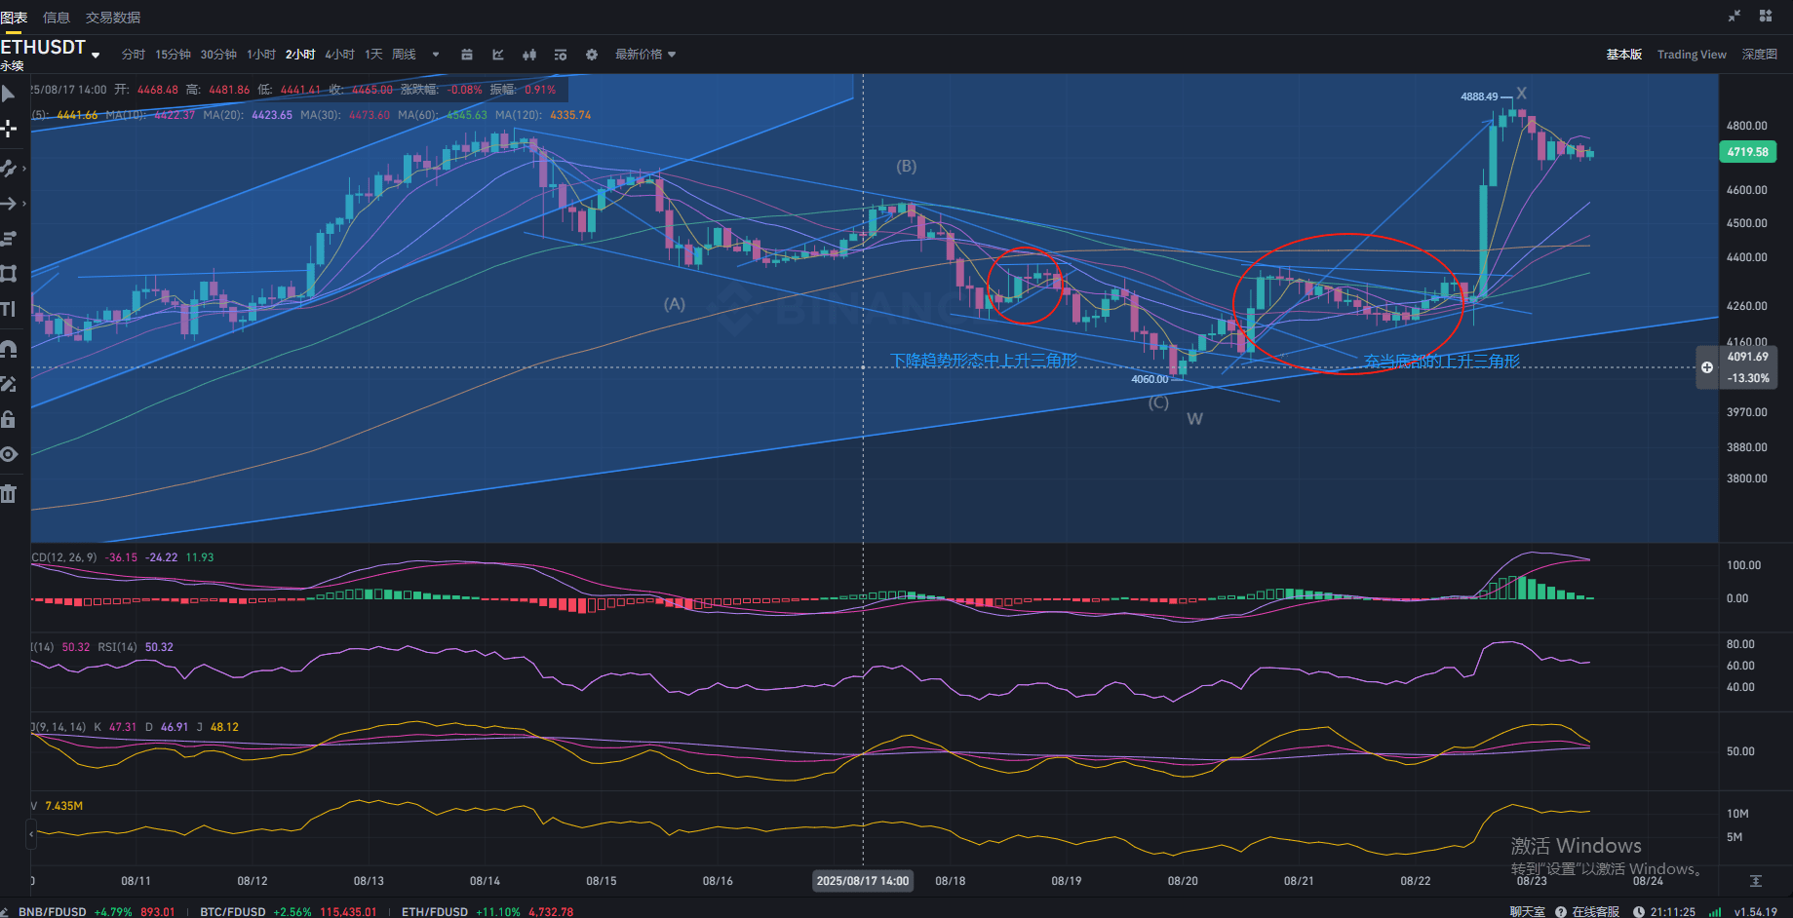Screen dimensions: 1793x918
Task: Switch to 分时 time interval
Action: click(133, 55)
